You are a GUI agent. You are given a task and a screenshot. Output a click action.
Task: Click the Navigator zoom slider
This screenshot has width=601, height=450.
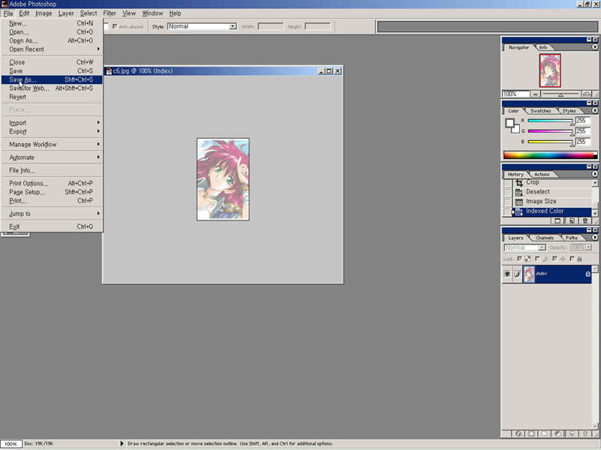tap(560, 94)
